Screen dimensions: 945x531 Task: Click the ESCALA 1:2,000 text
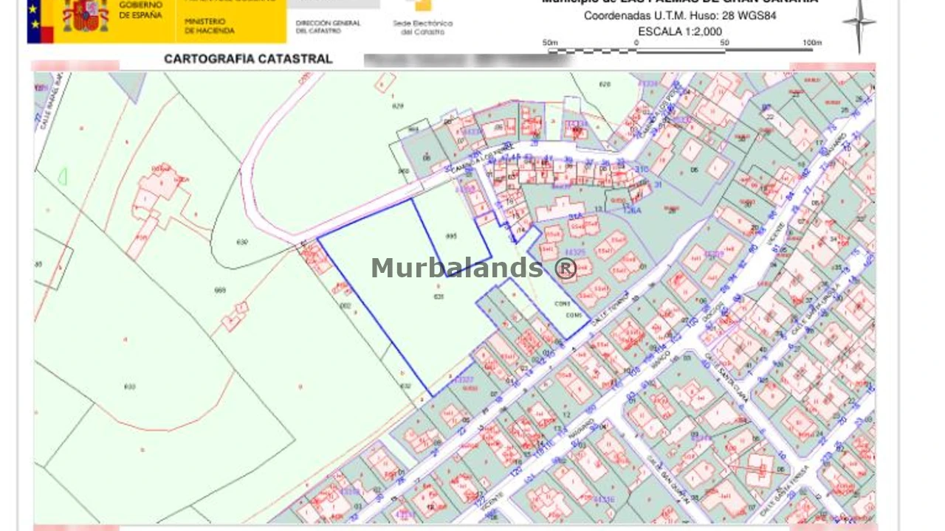click(x=680, y=32)
